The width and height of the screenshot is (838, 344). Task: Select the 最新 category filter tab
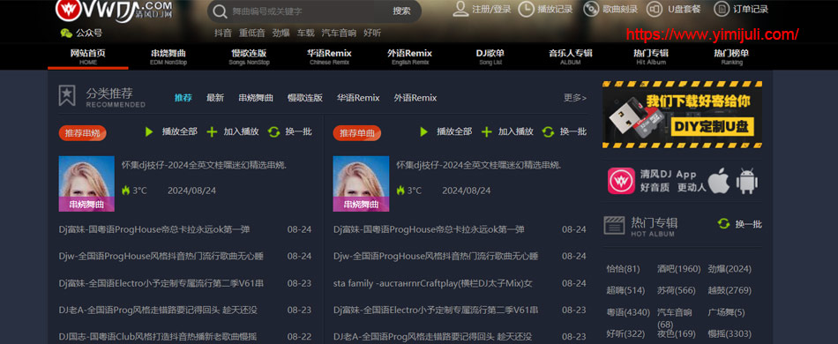coord(215,98)
